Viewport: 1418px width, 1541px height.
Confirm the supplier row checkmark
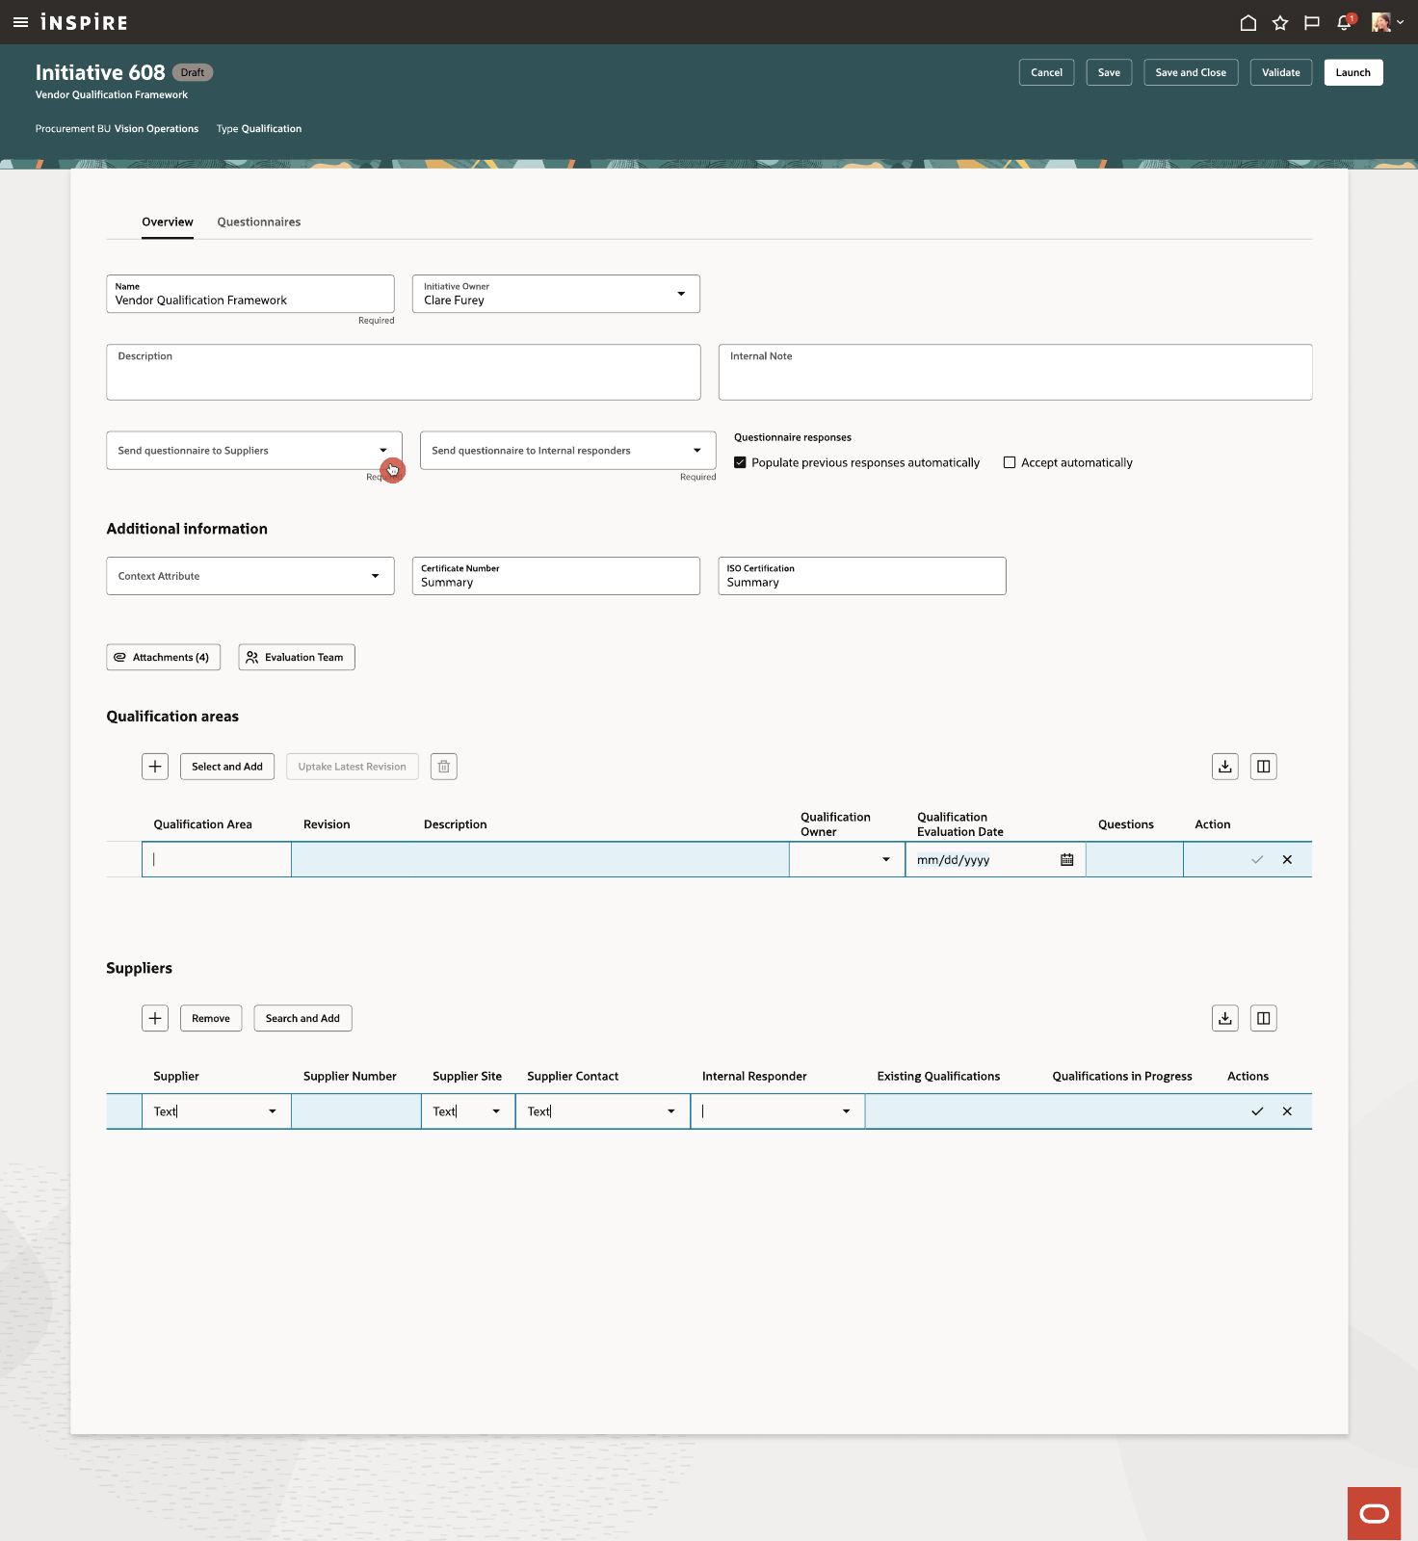pyautogui.click(x=1257, y=1111)
